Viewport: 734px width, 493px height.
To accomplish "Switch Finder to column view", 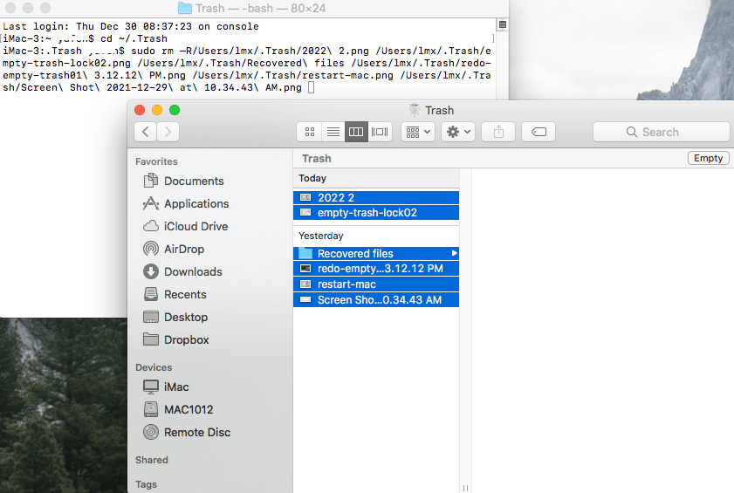I will pyautogui.click(x=356, y=132).
